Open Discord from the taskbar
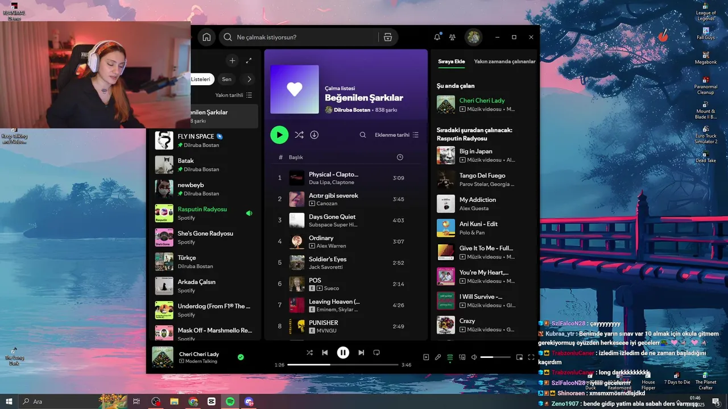The width and height of the screenshot is (728, 409). tap(249, 402)
